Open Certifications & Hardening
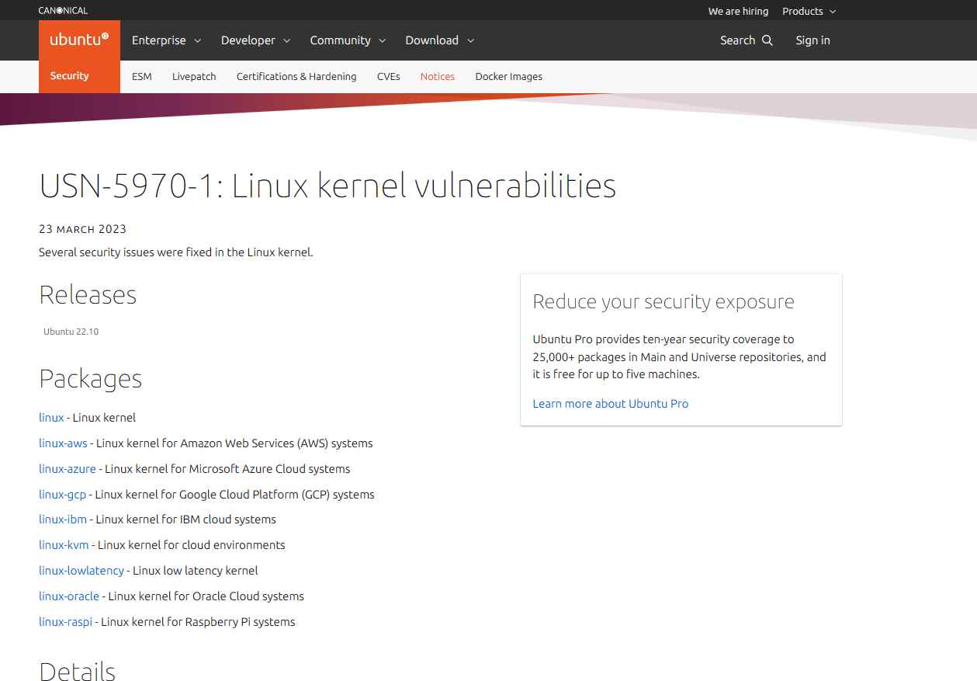 coord(296,76)
